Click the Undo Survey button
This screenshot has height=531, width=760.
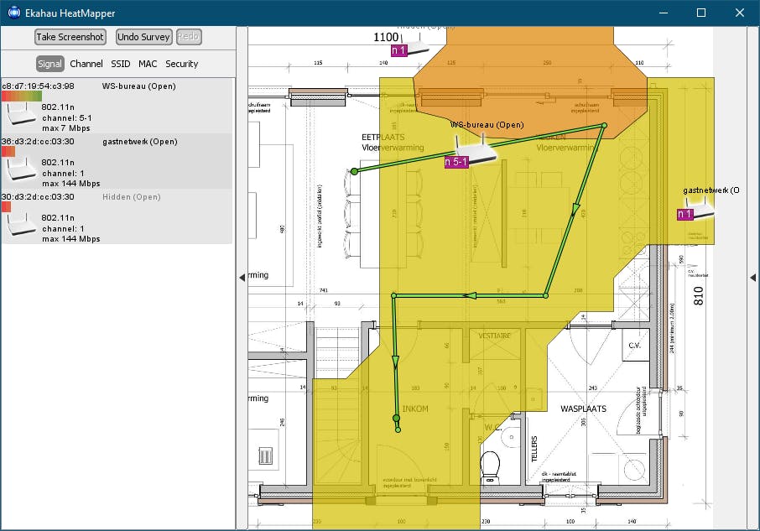(x=144, y=37)
